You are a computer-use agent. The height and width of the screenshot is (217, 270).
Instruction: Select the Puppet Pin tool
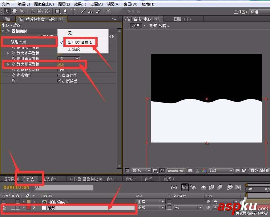point(108,11)
